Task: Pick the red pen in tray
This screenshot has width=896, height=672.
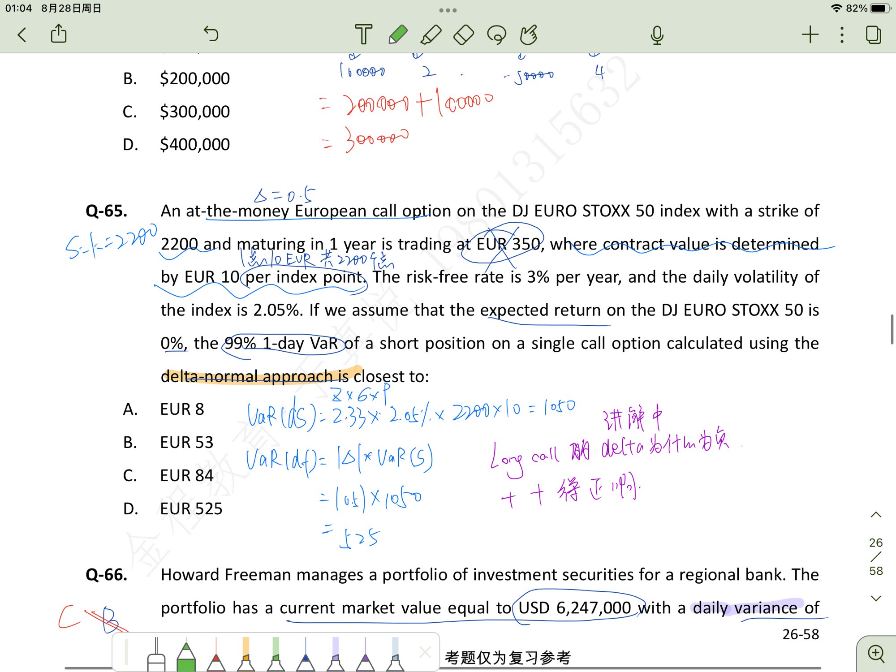Action: (x=216, y=656)
